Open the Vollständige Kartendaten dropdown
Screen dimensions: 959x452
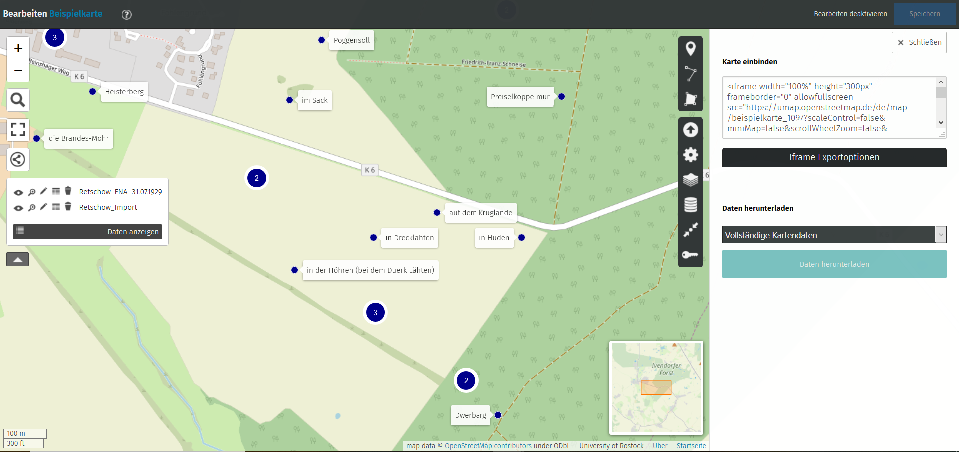[x=834, y=235]
